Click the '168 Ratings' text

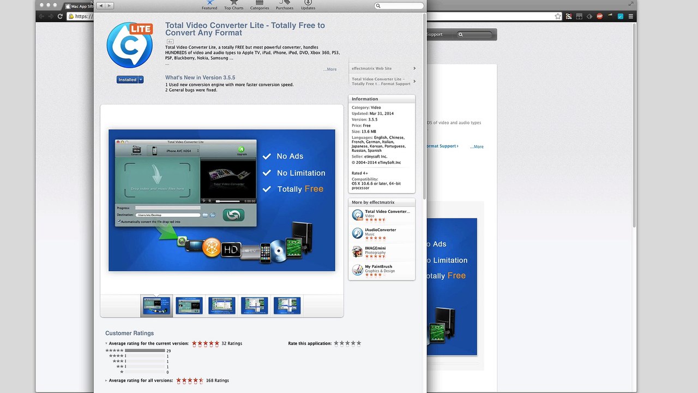click(x=217, y=380)
